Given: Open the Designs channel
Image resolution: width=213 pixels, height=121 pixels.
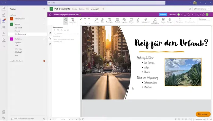Looking at the screenshot, I should point(17,31).
